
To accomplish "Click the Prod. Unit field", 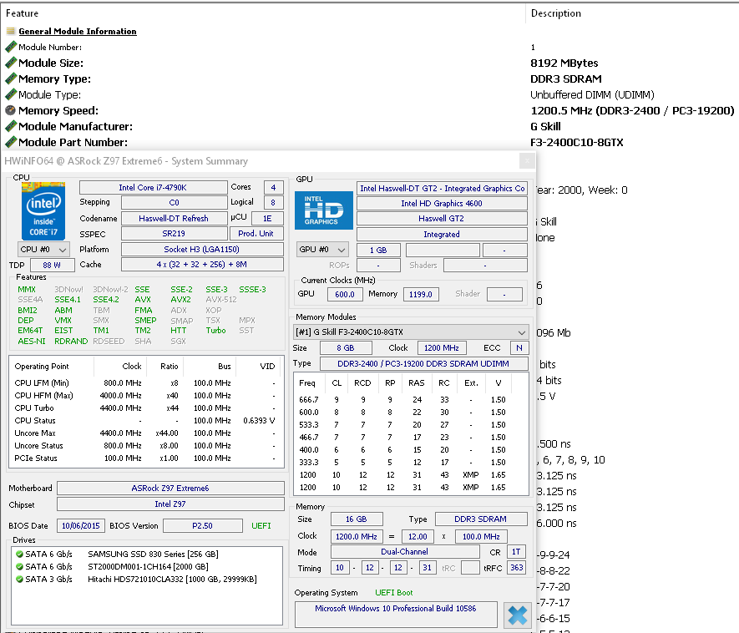I will tap(256, 233).
